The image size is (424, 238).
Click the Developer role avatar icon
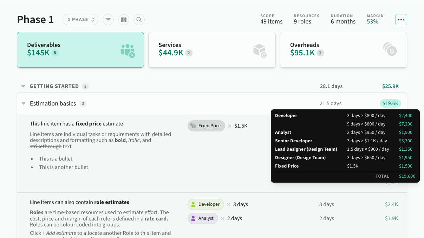193,204
